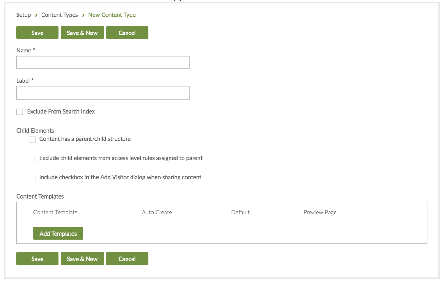Click Save & New above the Name field
The width and height of the screenshot is (444, 283).
click(82, 33)
